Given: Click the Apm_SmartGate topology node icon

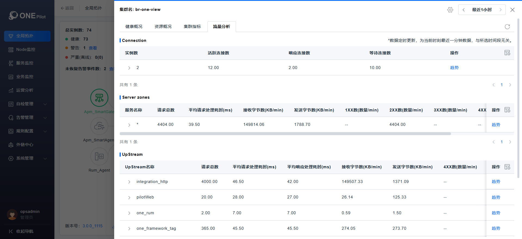Looking at the screenshot, I should (x=99, y=98).
